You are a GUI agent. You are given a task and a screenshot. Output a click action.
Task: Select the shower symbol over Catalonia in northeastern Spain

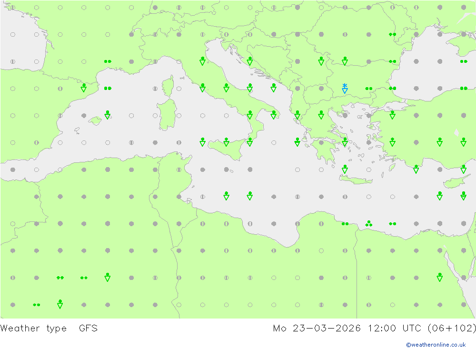coord(84,88)
